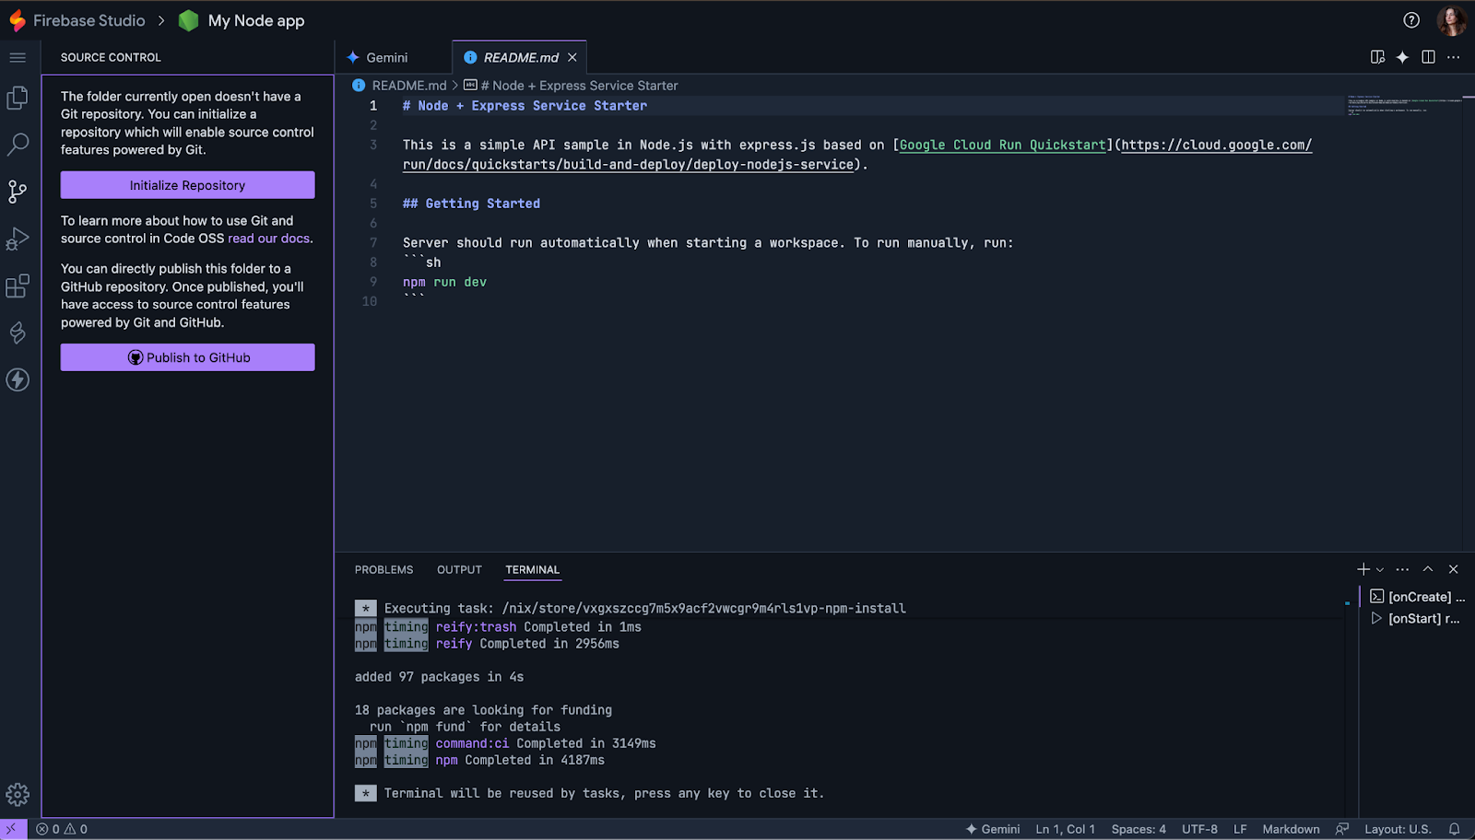Click the My Node app project icon
Screen dimensions: 1475x840
click(x=188, y=20)
